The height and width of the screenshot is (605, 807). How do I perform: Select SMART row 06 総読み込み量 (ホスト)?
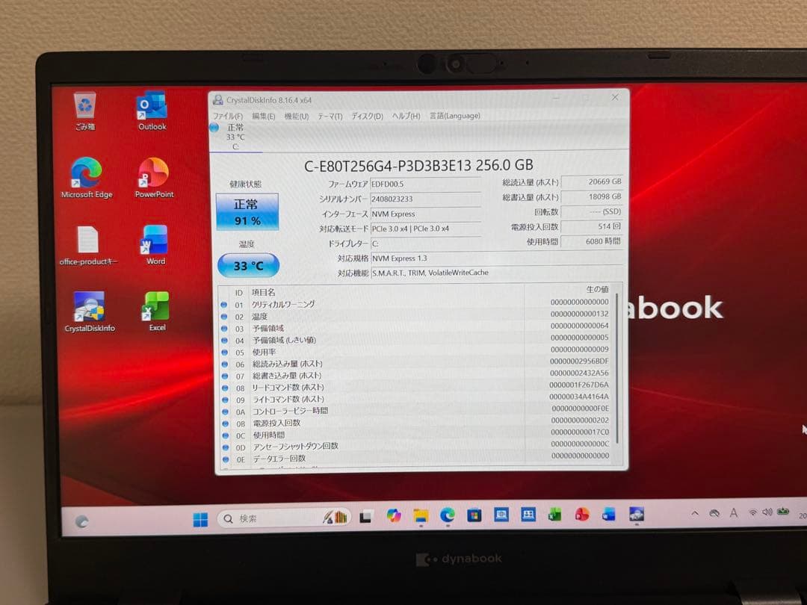[415, 363]
